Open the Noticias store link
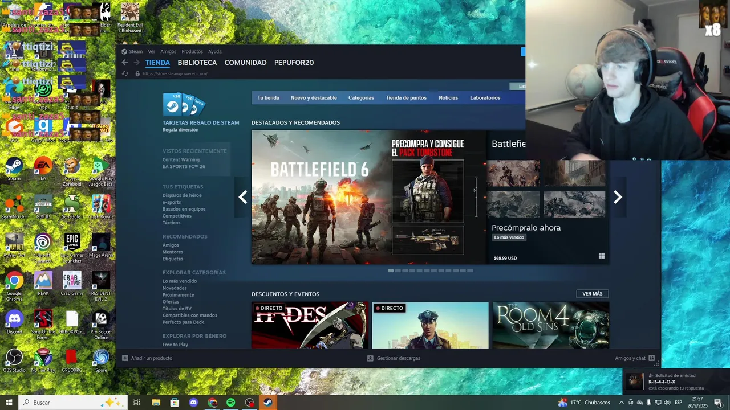Viewport: 730px width, 410px height. point(448,98)
